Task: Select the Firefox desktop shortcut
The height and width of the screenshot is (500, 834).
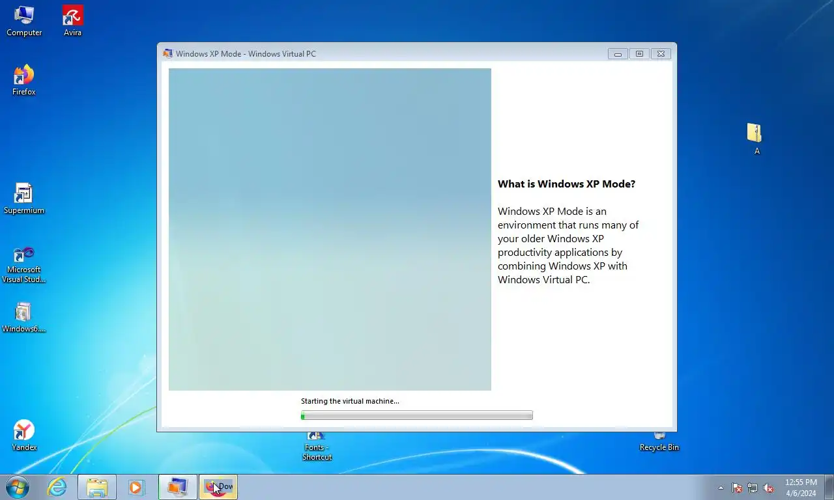Action: (x=24, y=80)
